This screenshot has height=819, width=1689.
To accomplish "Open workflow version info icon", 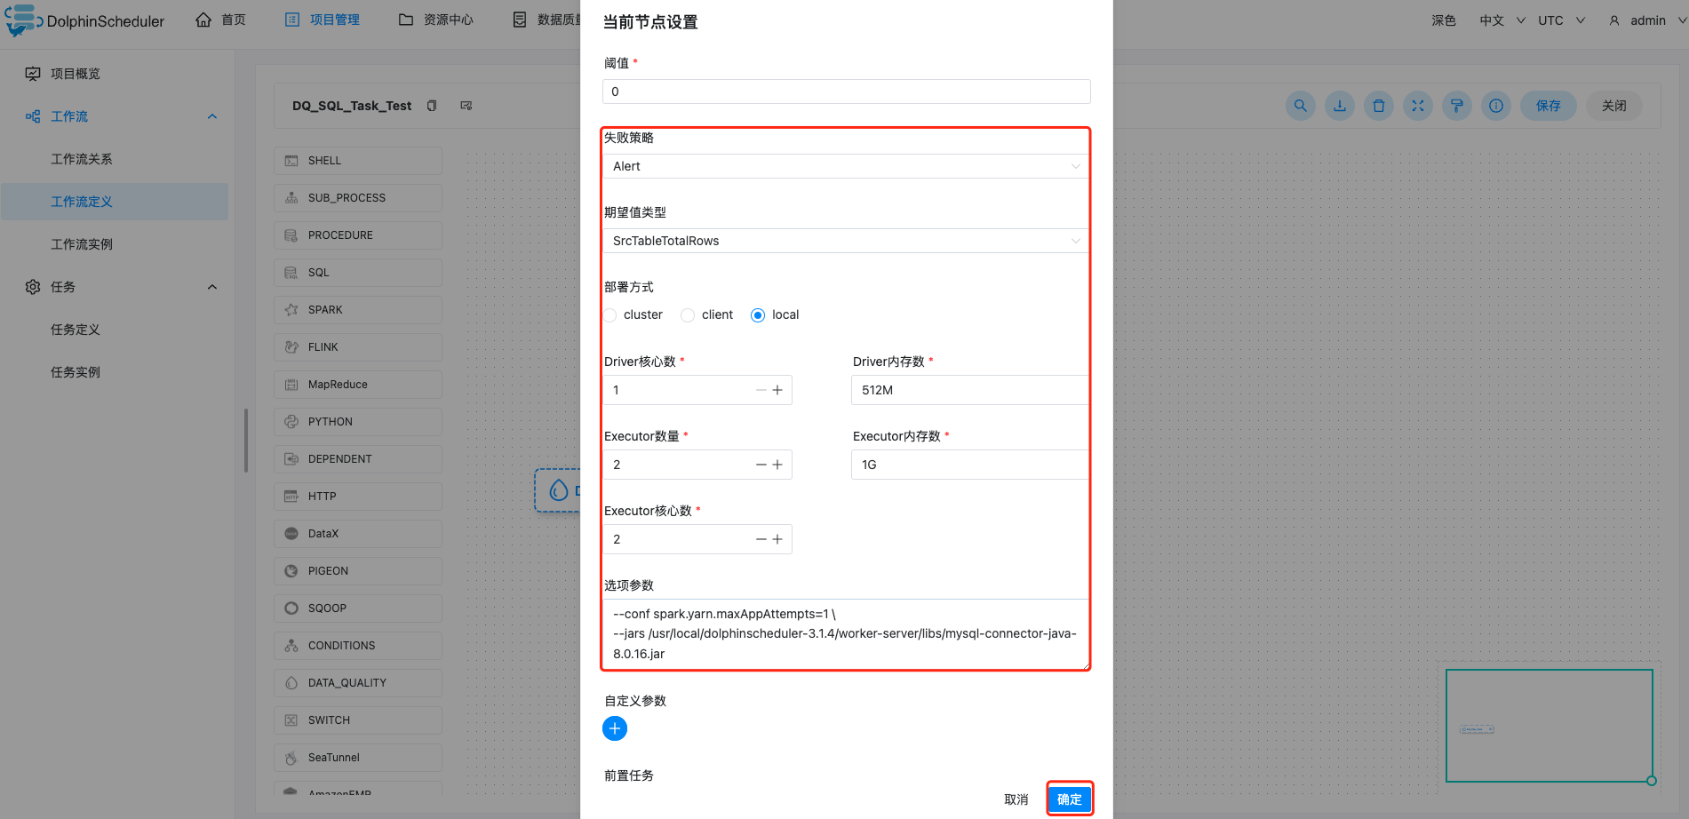I will 1496,106.
